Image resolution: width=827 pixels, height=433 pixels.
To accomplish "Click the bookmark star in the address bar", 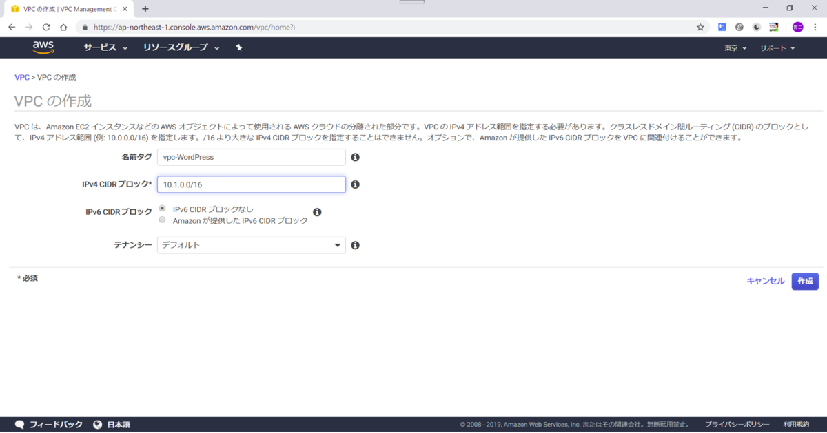I will [x=700, y=27].
